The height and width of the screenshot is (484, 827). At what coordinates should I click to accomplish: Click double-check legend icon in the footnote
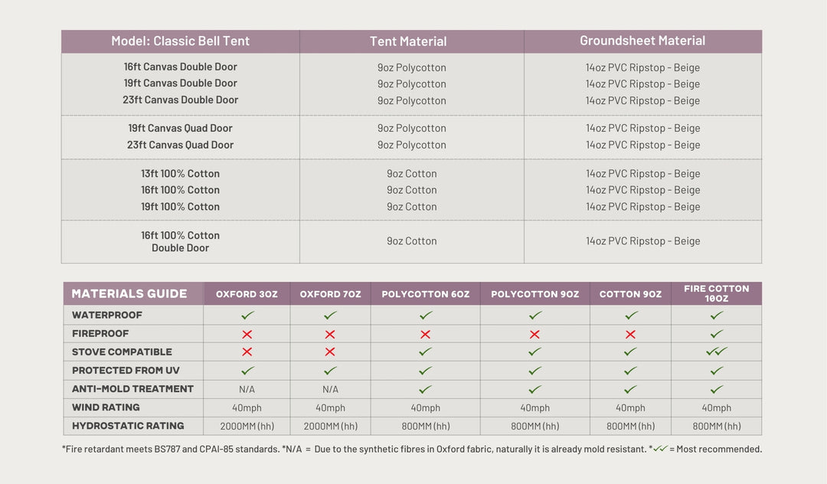point(660,449)
